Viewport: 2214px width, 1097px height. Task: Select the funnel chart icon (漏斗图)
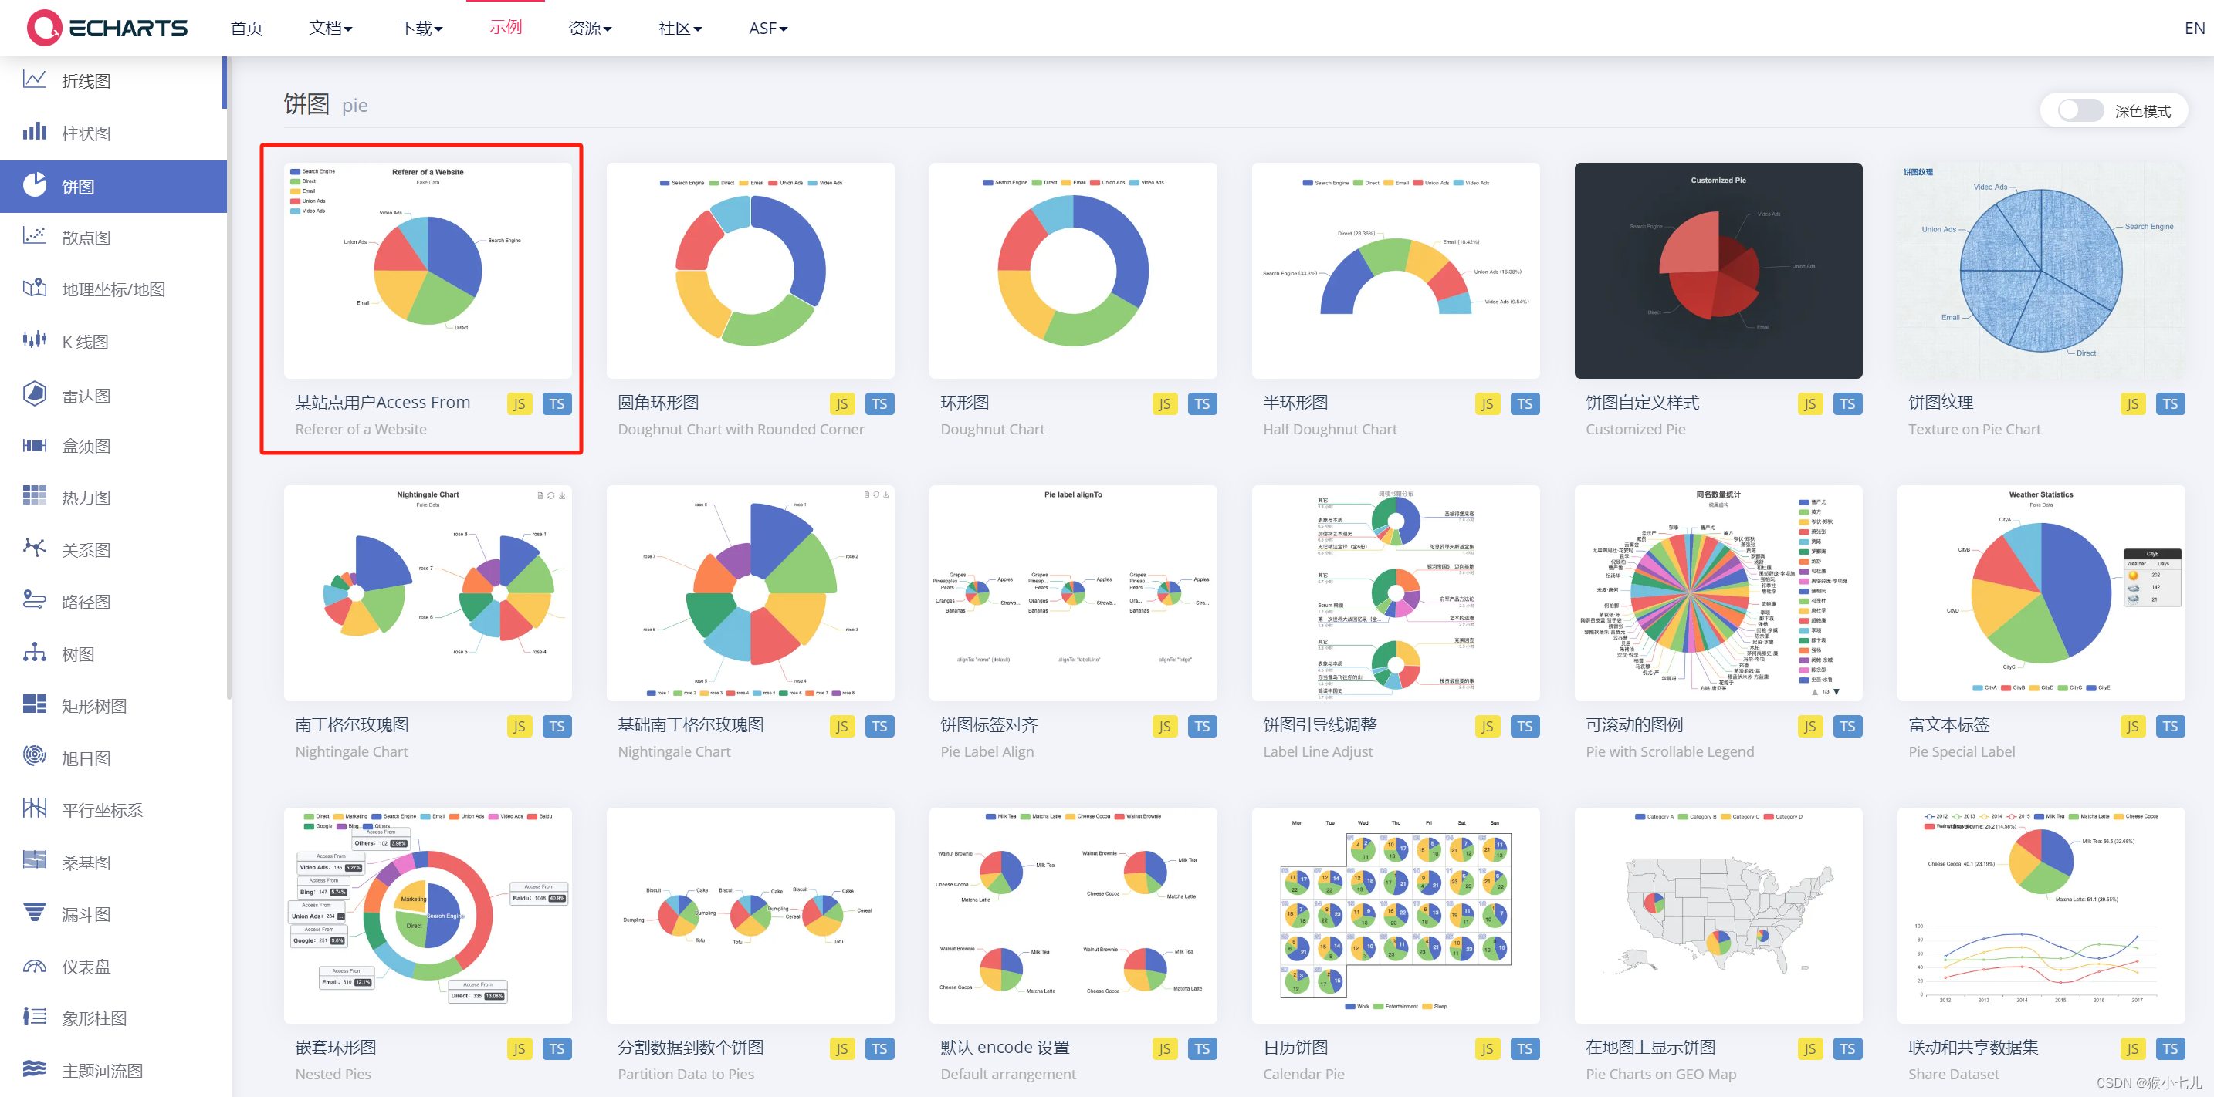pos(35,913)
